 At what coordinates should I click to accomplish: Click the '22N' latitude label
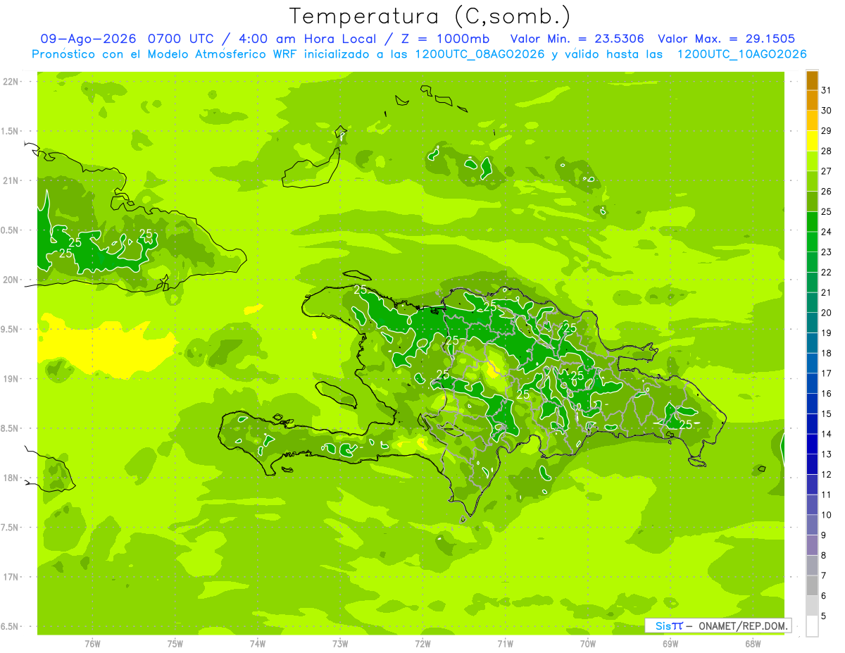pos(11,82)
